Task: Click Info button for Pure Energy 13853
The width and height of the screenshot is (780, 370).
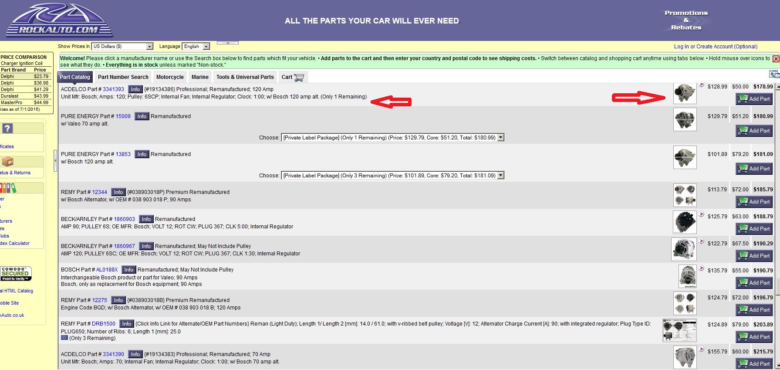Action: click(x=142, y=154)
